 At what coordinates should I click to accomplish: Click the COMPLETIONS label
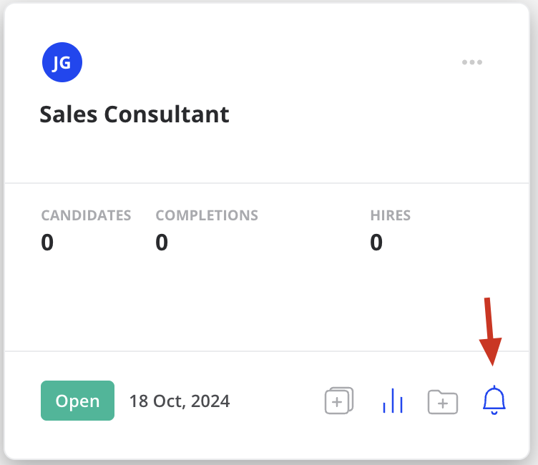[207, 215]
